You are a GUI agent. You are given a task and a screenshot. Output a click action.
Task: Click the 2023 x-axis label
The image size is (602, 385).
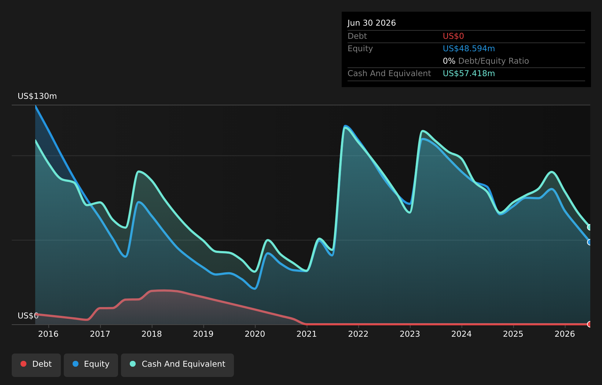tap(410, 334)
